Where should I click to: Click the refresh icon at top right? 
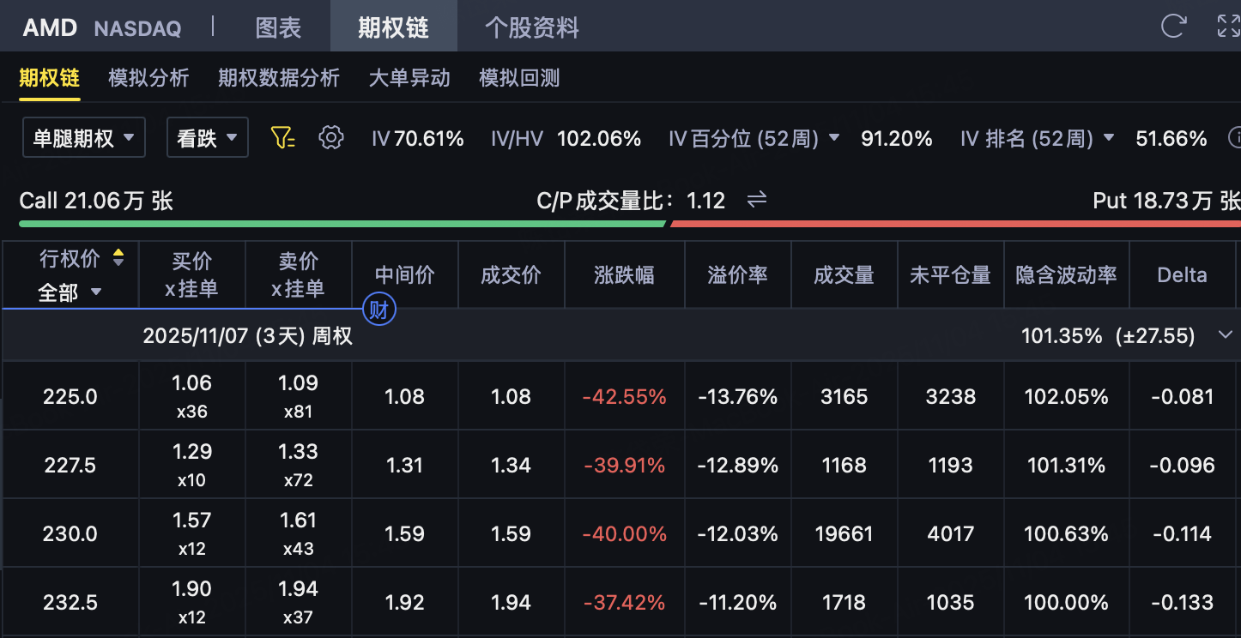point(1172,26)
